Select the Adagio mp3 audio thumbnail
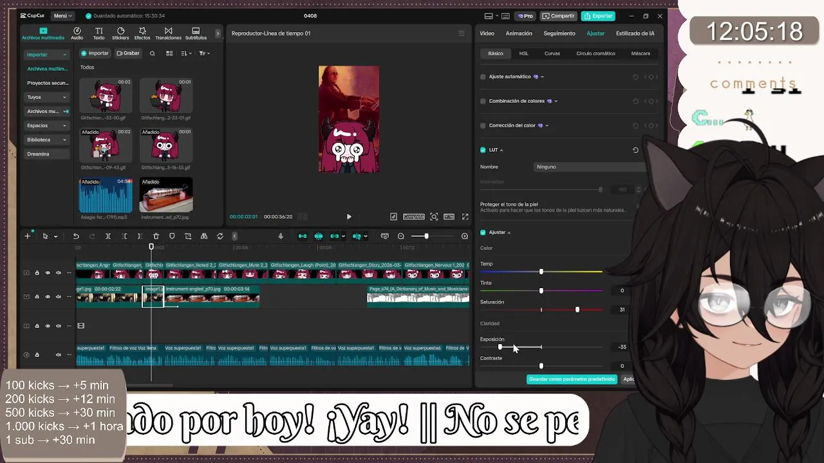 click(x=106, y=195)
